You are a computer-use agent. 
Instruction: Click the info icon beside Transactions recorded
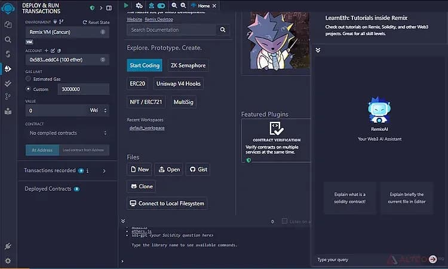pyautogui.click(x=87, y=170)
